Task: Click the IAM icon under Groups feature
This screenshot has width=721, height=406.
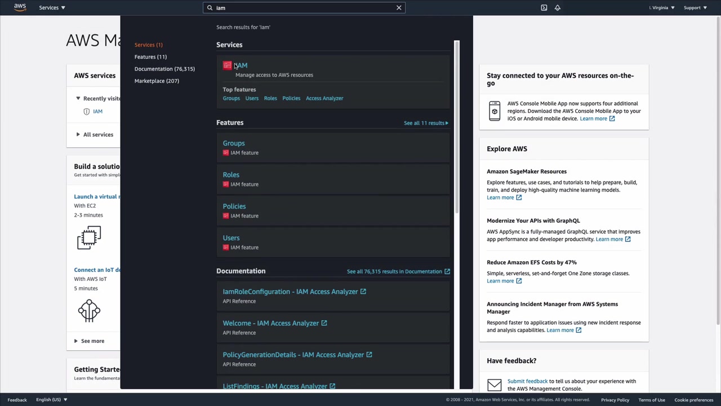Action: coord(226,153)
